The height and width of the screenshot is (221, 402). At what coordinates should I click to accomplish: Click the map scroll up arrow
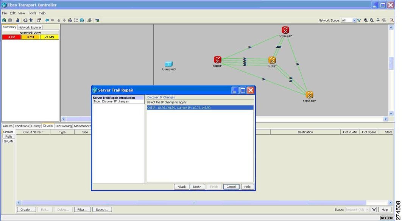[x=391, y=27]
